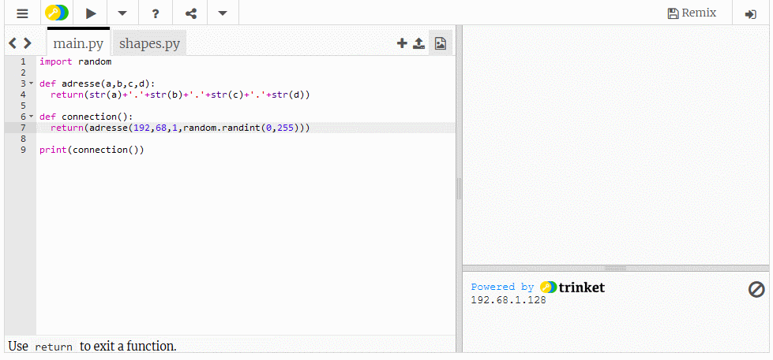Image resolution: width=773 pixels, height=360 pixels.
Task: Click the vertical pane divider handle
Action: (459, 189)
